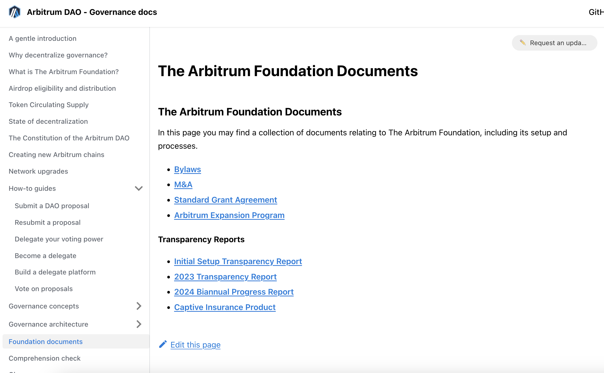Select Foundation documents in sidebar
The image size is (604, 373).
click(x=46, y=342)
